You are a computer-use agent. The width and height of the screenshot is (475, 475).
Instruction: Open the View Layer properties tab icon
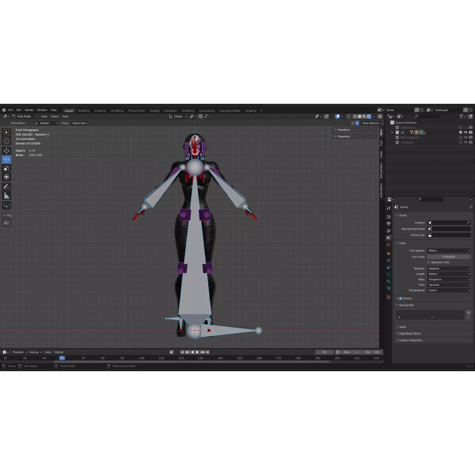coord(389,231)
